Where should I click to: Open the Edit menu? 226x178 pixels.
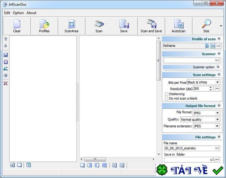[7, 13]
